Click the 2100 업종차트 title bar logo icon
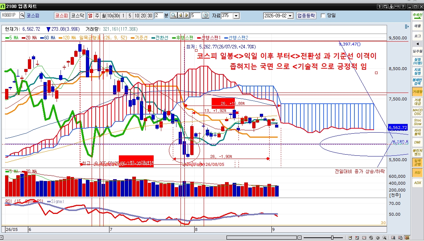The width and height of the screenshot is (424, 241). pos(3,7)
